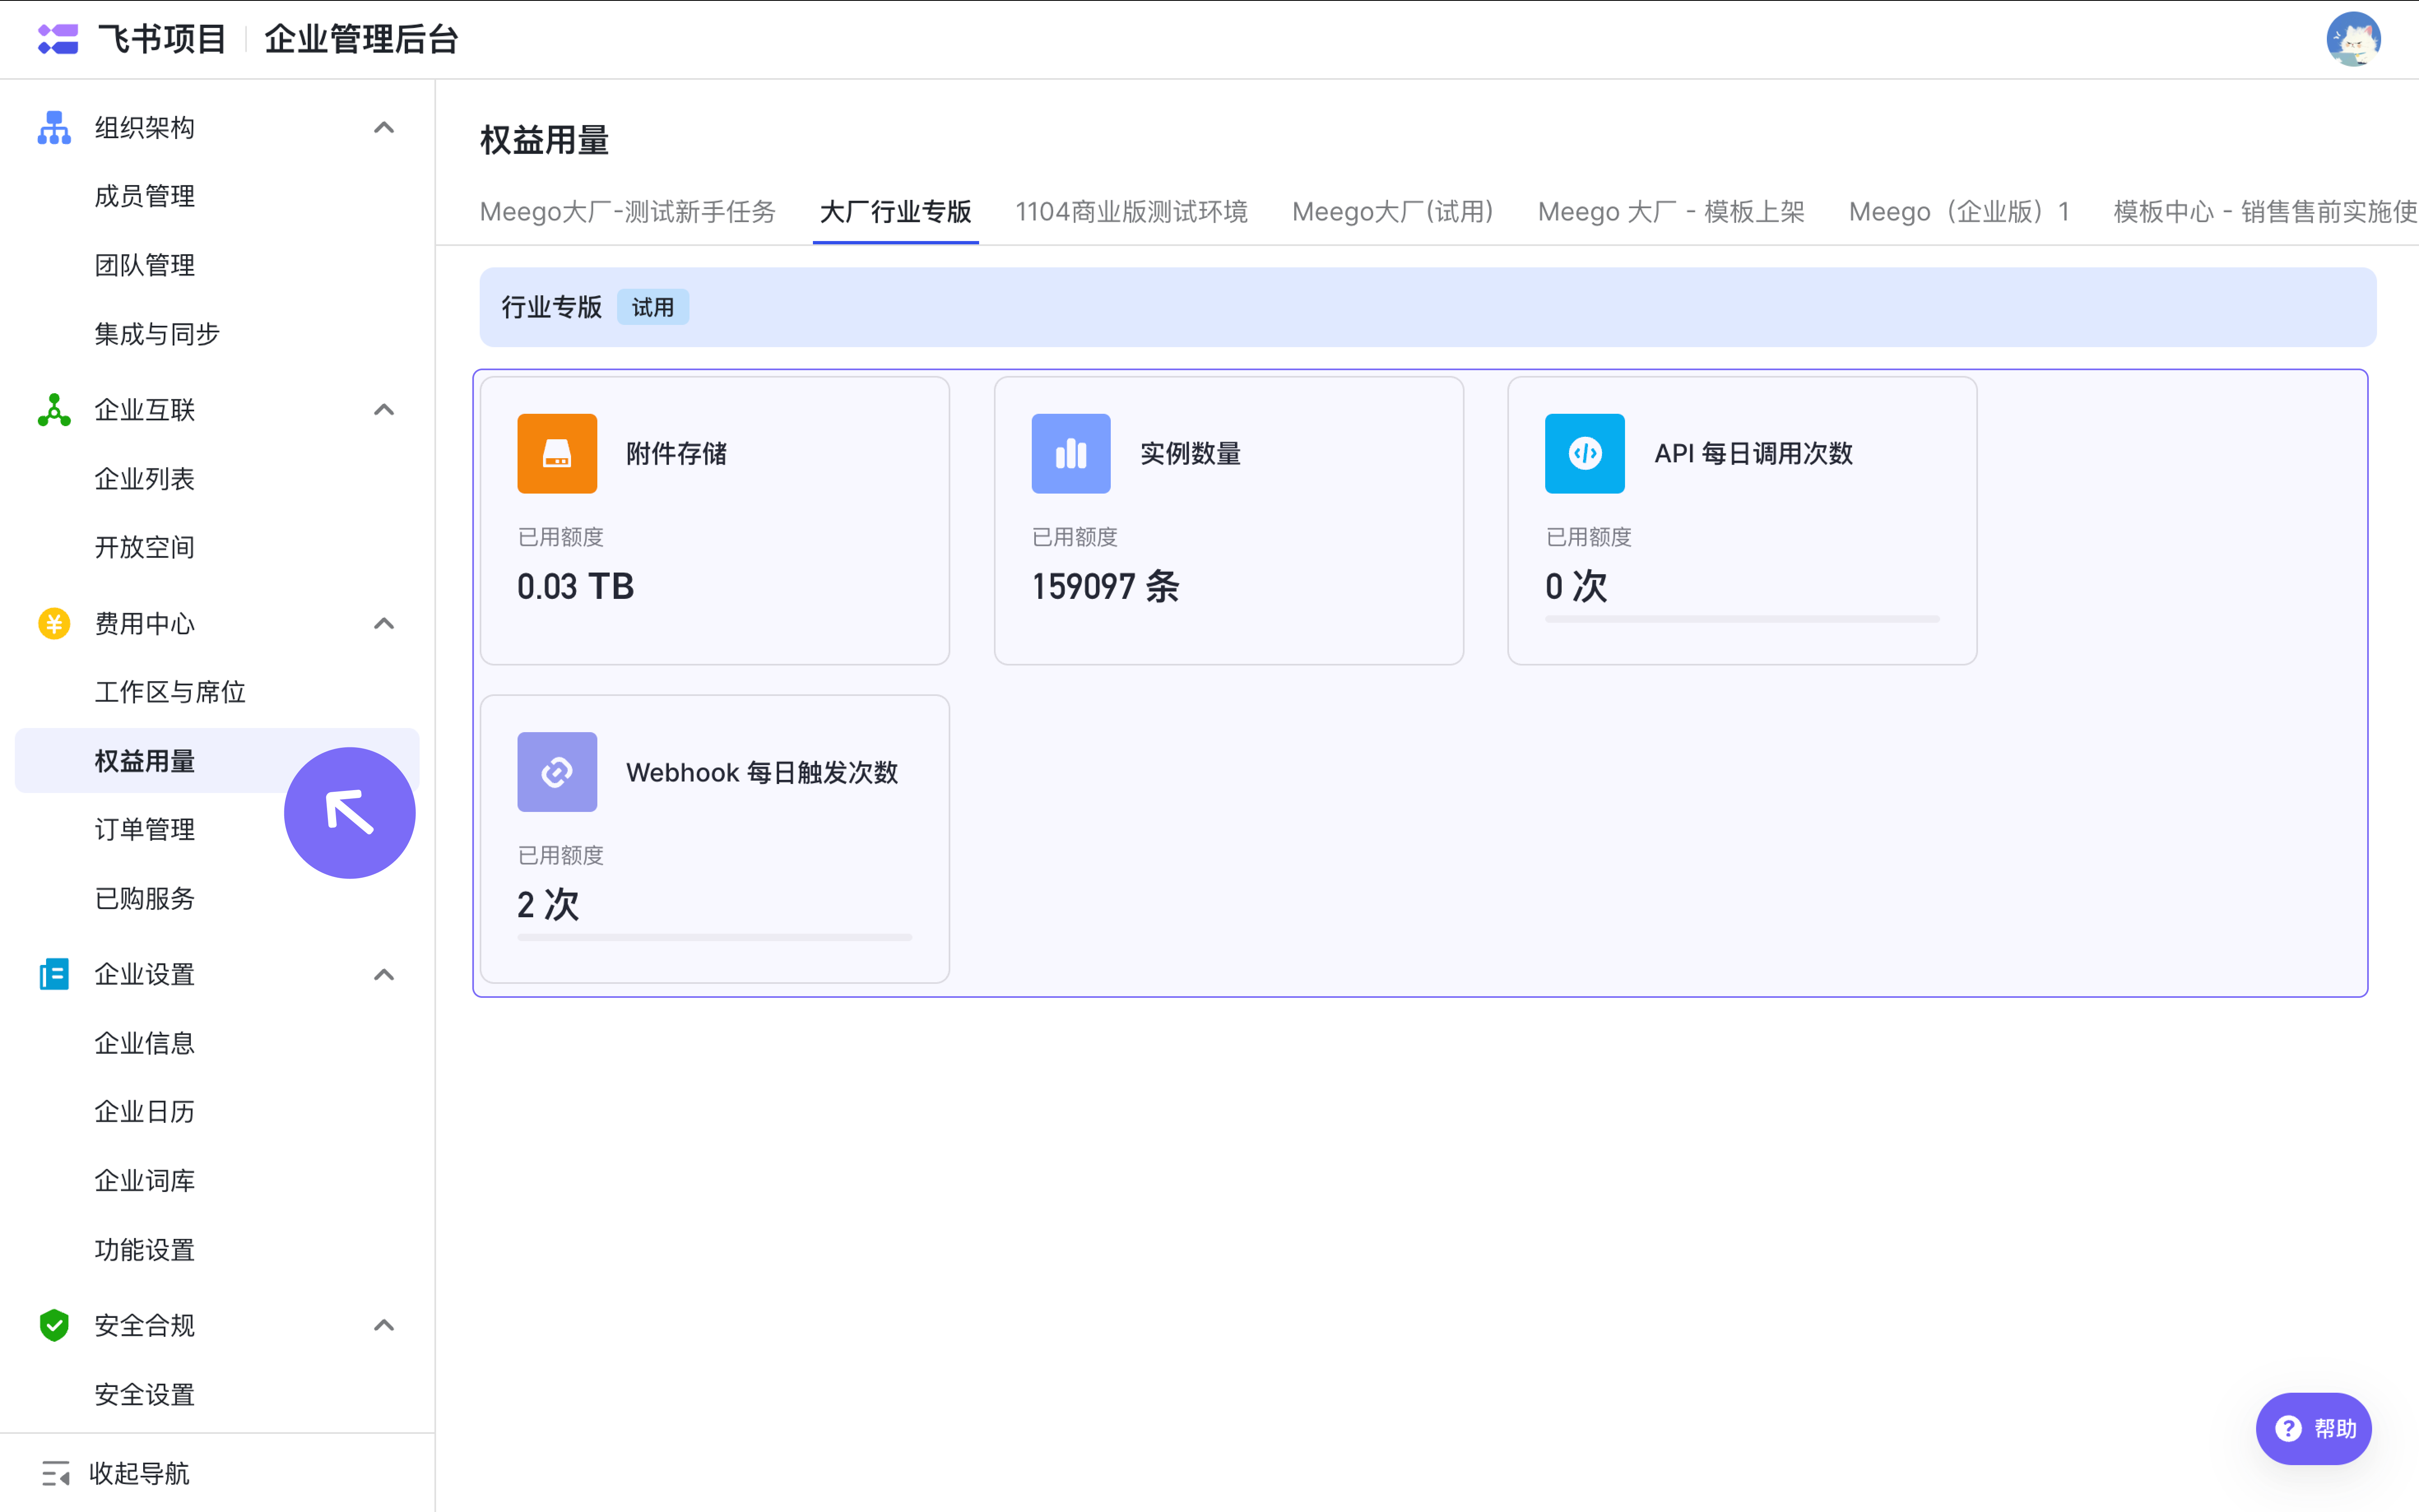Open the 1104商业版测试环境 tab
Viewport: 2419px width, 1512px height.
point(1132,212)
